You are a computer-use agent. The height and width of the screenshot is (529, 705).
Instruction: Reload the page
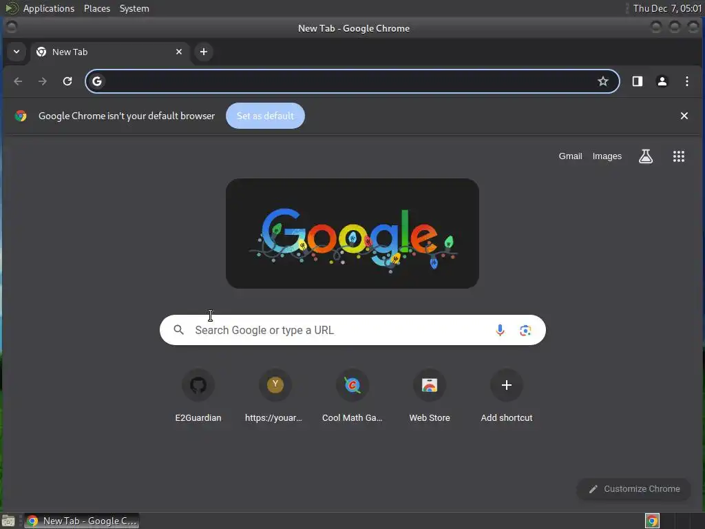tap(67, 81)
